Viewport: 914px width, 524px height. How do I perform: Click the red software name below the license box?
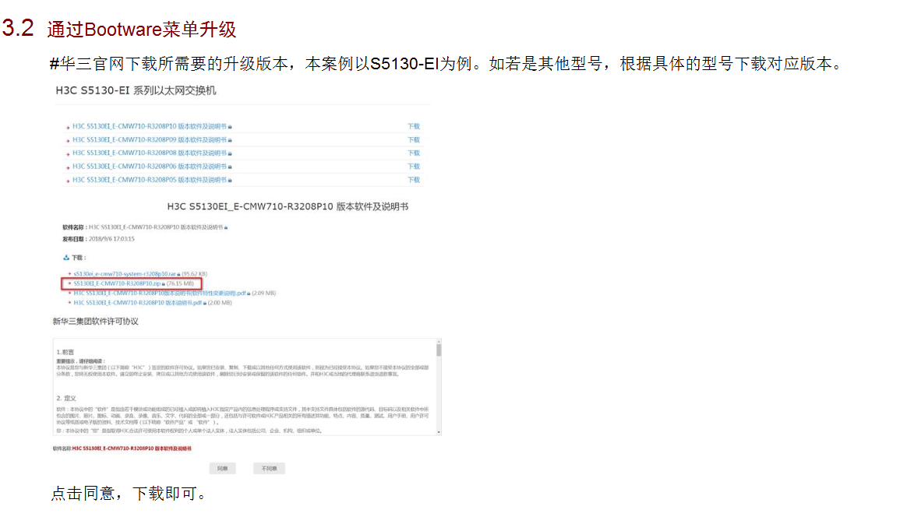tap(132, 449)
